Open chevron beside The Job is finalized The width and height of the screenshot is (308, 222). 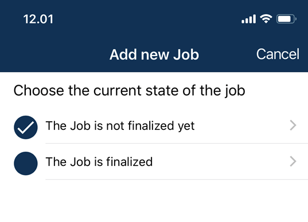[293, 161]
